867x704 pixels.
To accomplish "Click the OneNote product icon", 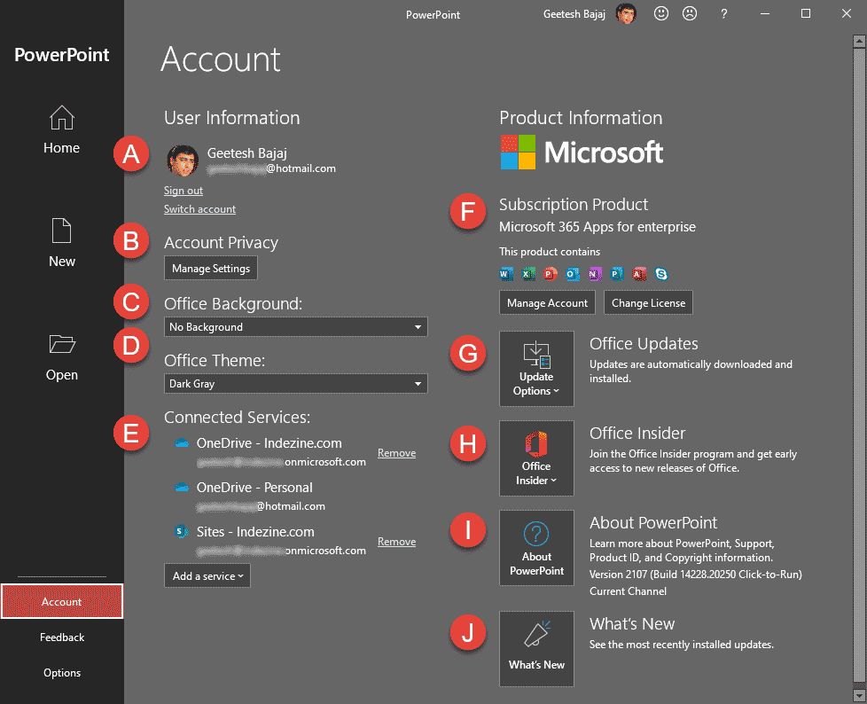I will pyautogui.click(x=595, y=274).
